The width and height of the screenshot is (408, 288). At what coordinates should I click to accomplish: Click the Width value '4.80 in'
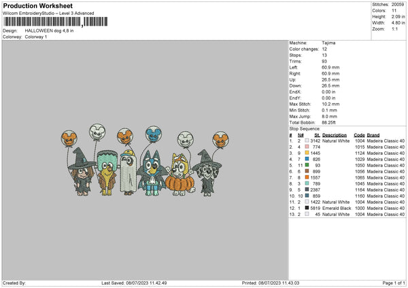click(x=398, y=23)
